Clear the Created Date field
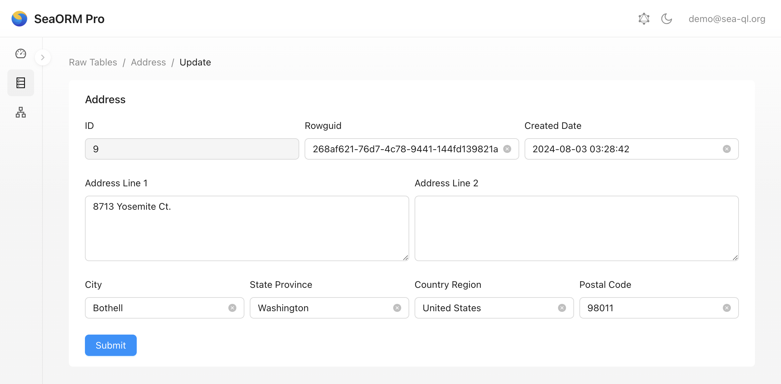The image size is (781, 384). tap(727, 149)
